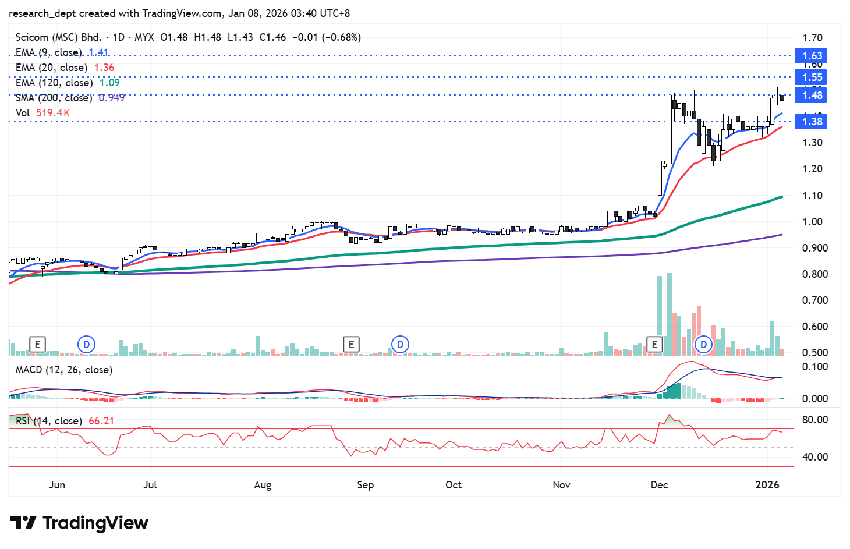Select the SMA (200, close) legend label
The image size is (850, 549).
click(x=54, y=98)
